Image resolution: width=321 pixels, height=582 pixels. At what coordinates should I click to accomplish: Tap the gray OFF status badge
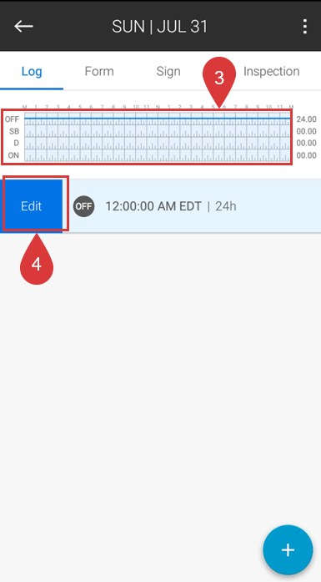tap(83, 206)
